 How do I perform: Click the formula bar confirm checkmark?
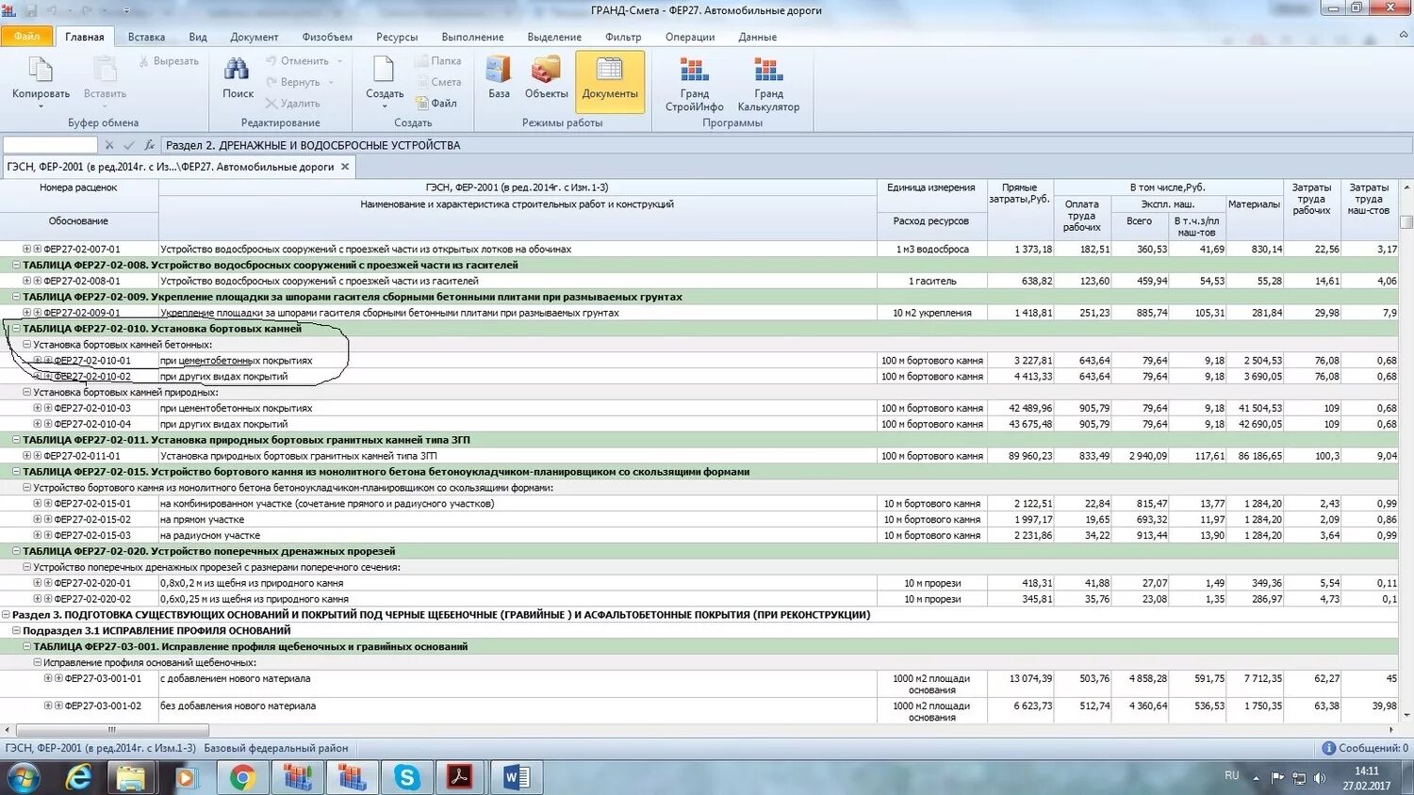(129, 145)
